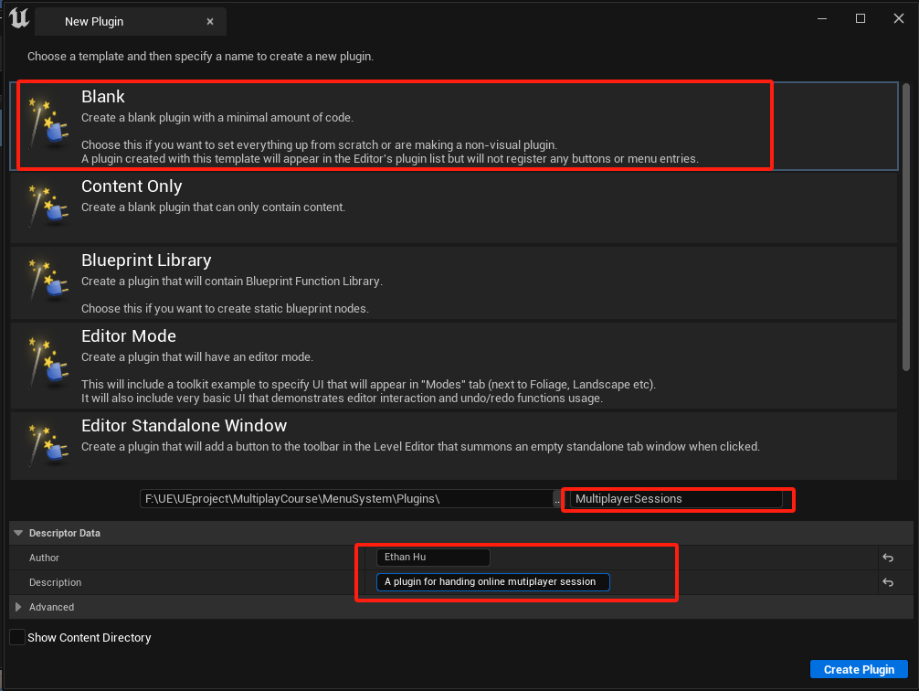Viewport: 919px width, 691px height.
Task: Click the plugin folder path field
Action: [345, 499]
